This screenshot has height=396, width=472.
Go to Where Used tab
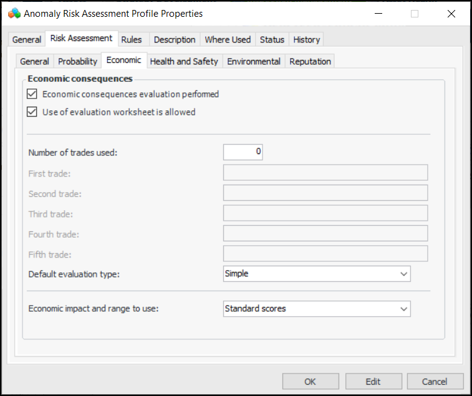tap(228, 39)
